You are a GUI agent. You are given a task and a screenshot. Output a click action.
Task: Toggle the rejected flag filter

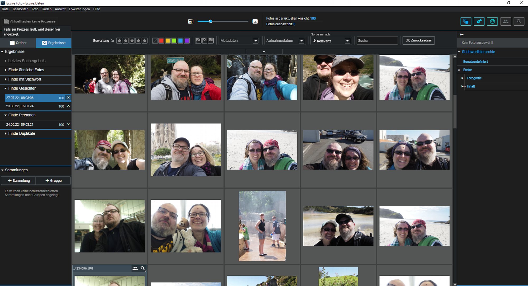coord(204,40)
